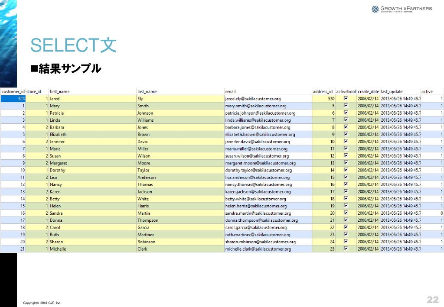Select email mary.smith@sakilacustomer.org

(268, 106)
